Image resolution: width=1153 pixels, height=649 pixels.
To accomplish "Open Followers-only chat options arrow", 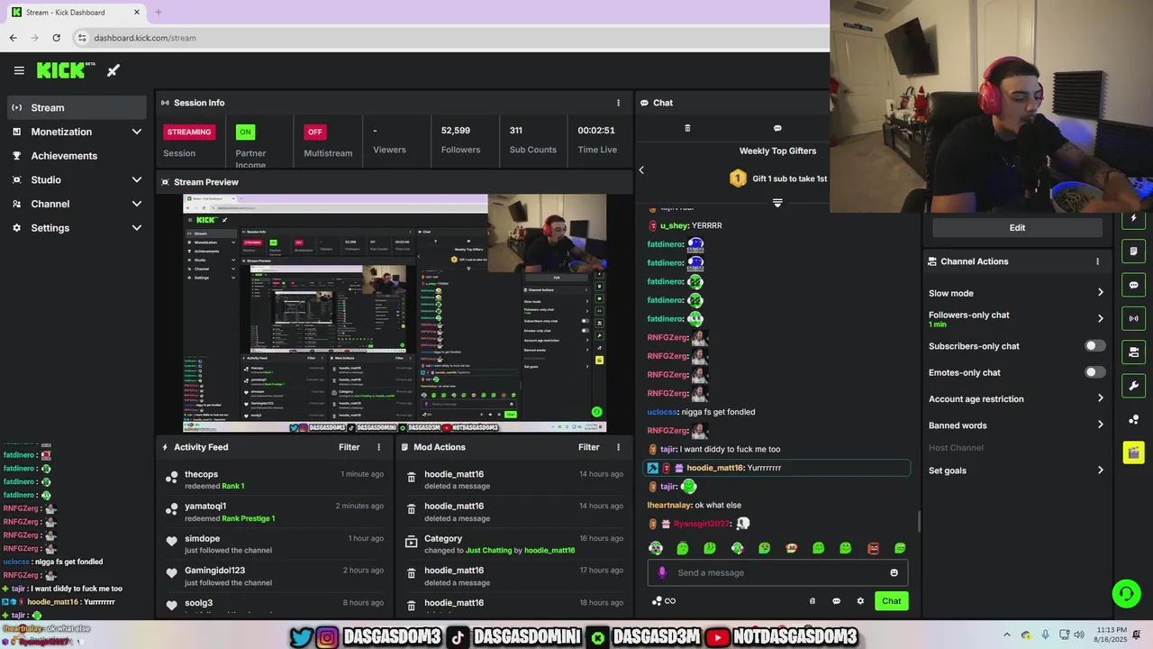I will coord(1100,318).
